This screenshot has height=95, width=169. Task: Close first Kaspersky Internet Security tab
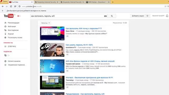[x=58, y=2]
